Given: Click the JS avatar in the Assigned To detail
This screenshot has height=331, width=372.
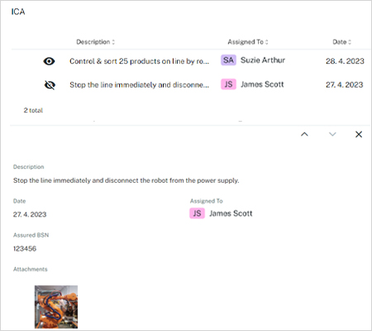Looking at the screenshot, I should [x=197, y=213].
